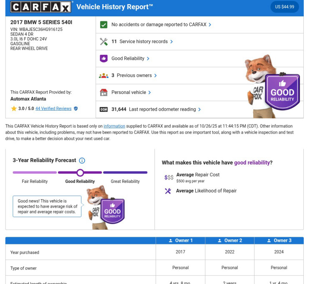310x284 pixels.
Task: Click the large Good Reliability fox badge
Action: click(x=282, y=92)
